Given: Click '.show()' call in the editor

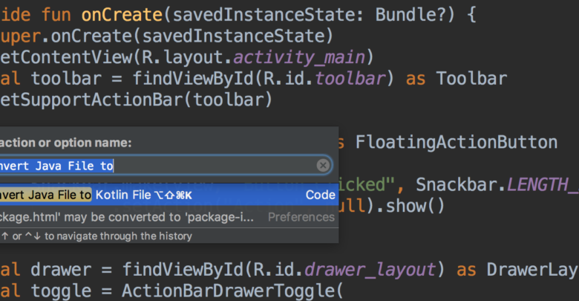Looking at the screenshot, I should 410,206.
